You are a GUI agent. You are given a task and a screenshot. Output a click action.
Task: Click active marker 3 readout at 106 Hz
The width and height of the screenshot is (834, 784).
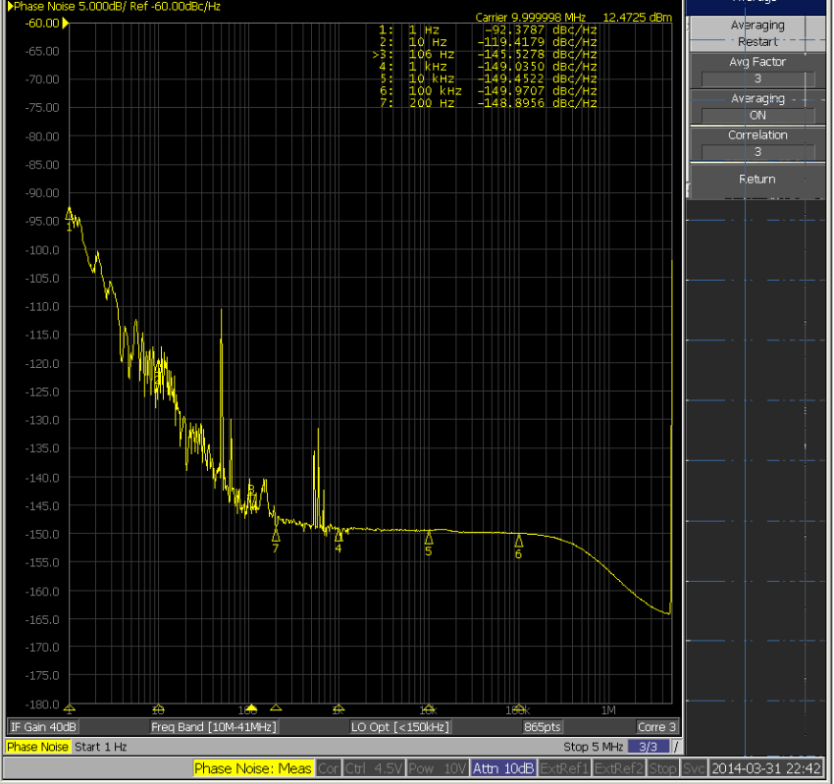click(485, 55)
